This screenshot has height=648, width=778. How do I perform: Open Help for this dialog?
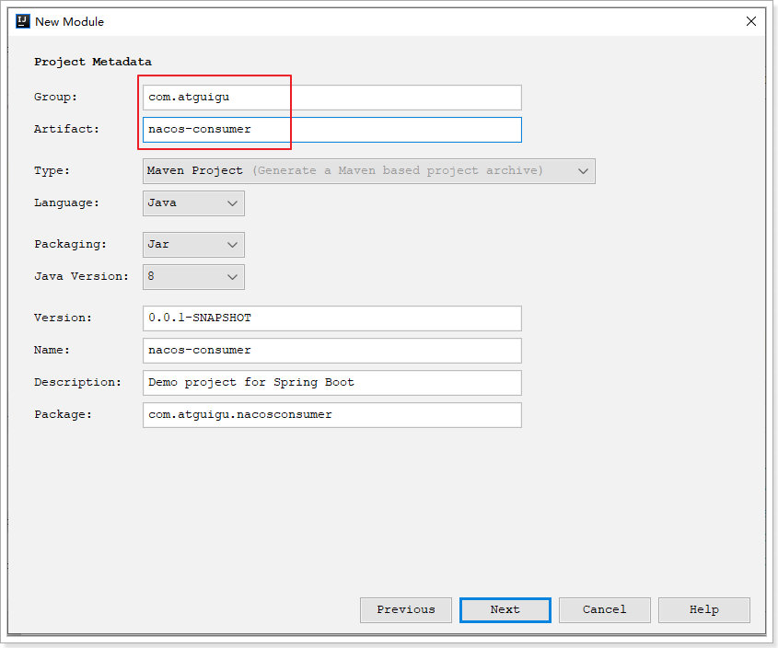coord(704,609)
